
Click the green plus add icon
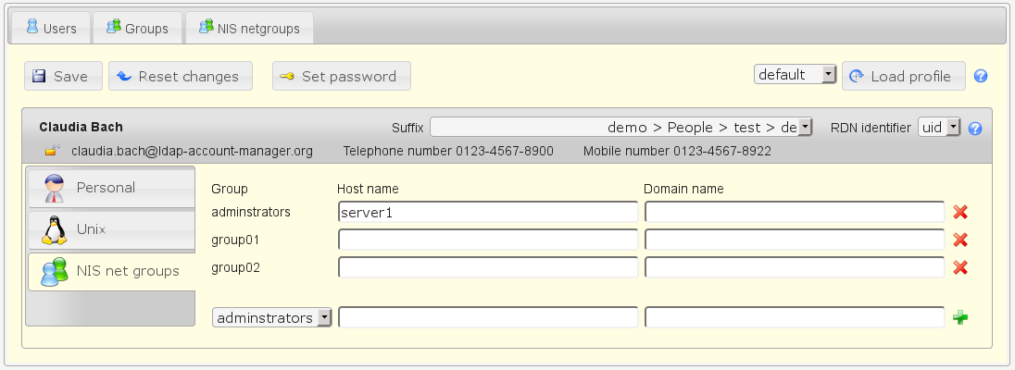[x=960, y=318]
